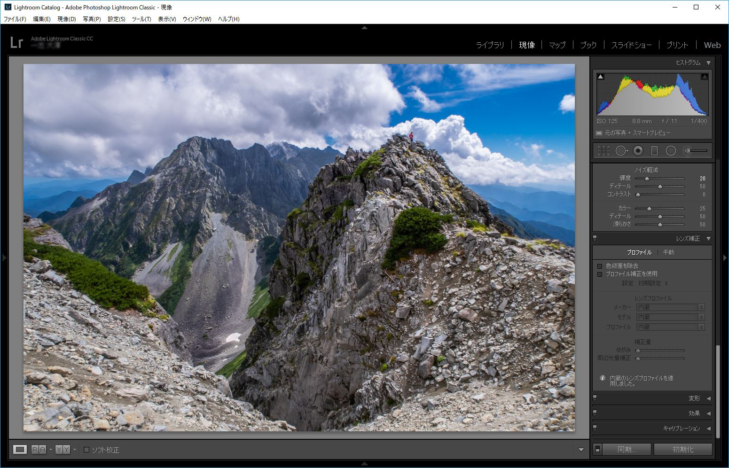Toggle the 効果 panel on/off switch
The image size is (729, 468).
595,413
